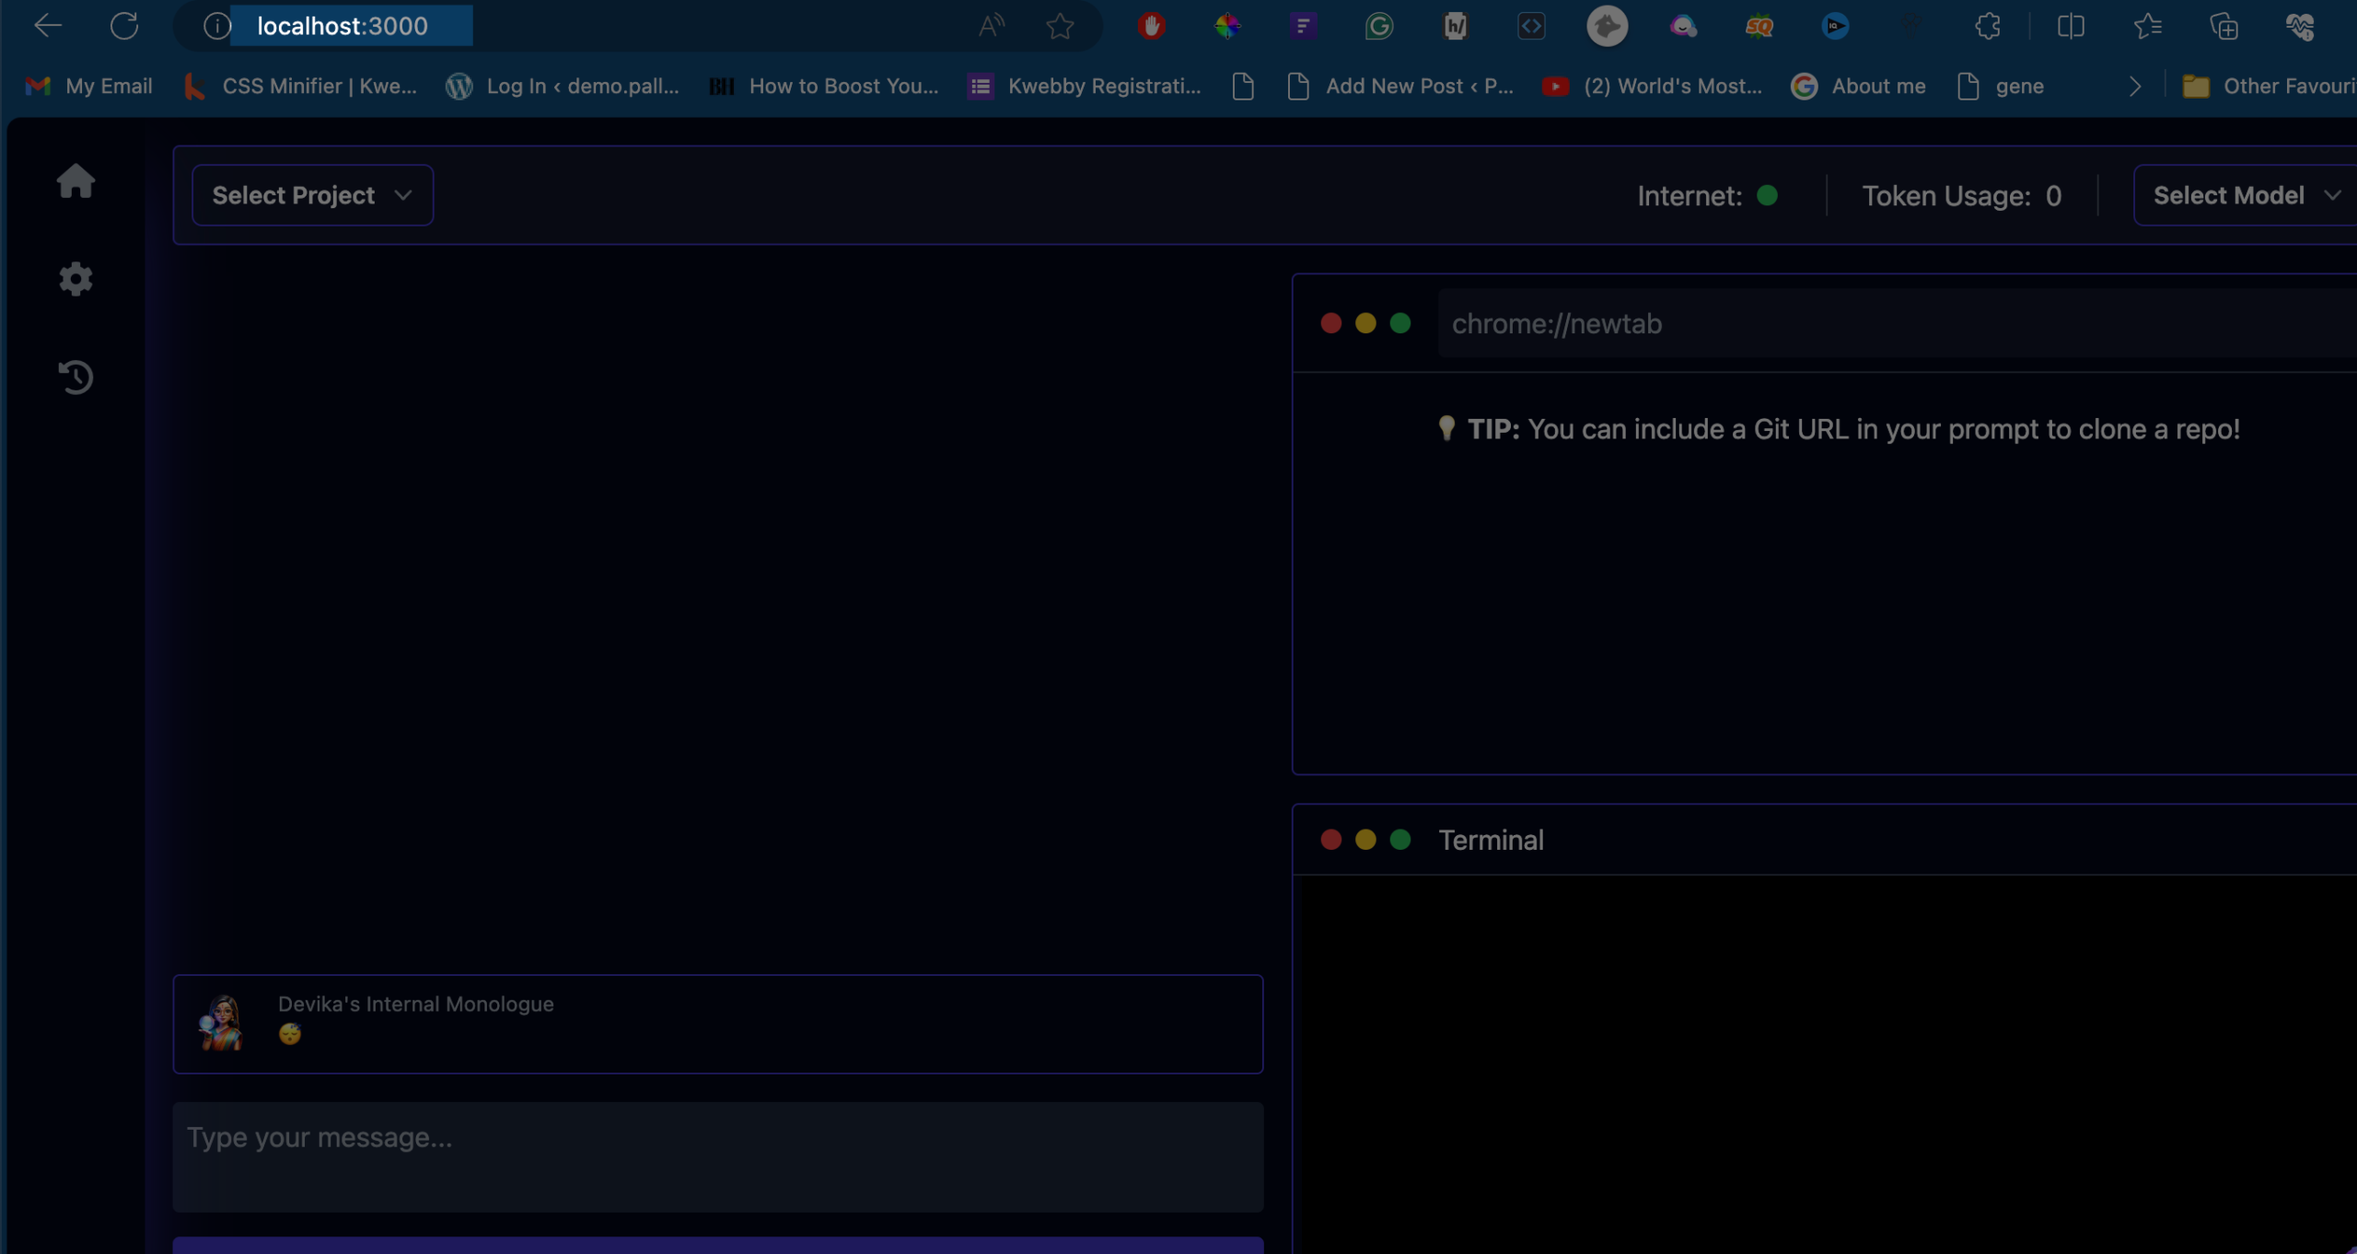
Task: Click green dot in Terminal panel header
Action: [x=1400, y=840]
